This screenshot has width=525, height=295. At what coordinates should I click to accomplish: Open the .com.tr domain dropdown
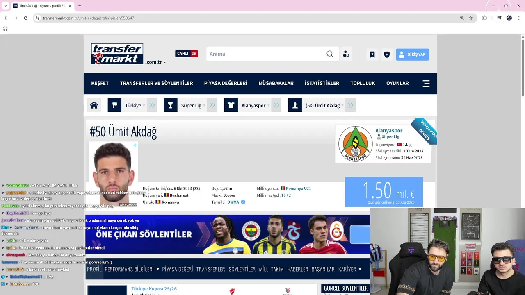coord(155,62)
